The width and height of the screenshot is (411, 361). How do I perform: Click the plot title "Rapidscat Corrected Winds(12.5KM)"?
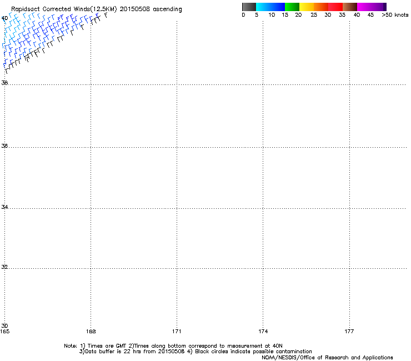64,9
